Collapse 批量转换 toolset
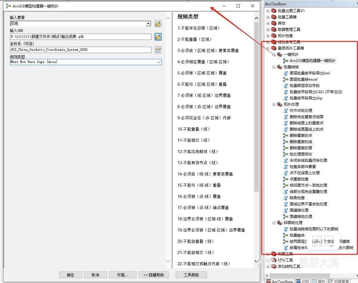The height and width of the screenshot is (283, 358). click(274, 67)
